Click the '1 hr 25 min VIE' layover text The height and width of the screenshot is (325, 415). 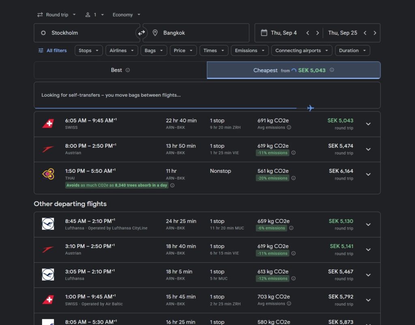225,153
